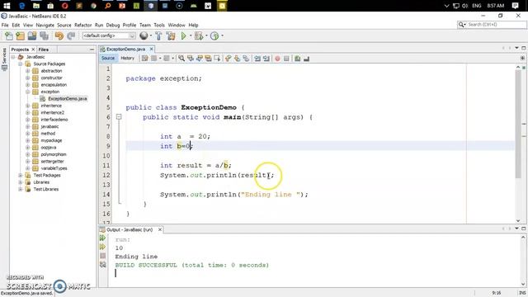Select the variableTypes package
The width and height of the screenshot is (528, 297).
[54, 168]
